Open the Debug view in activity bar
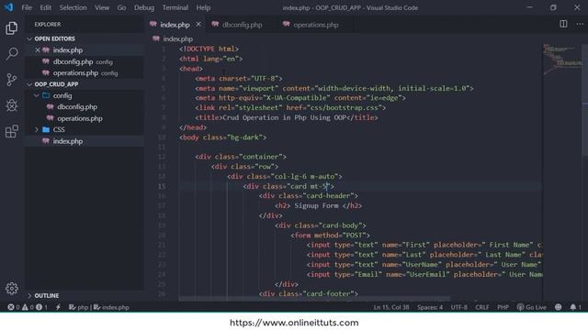The image size is (588, 330). coord(12,105)
